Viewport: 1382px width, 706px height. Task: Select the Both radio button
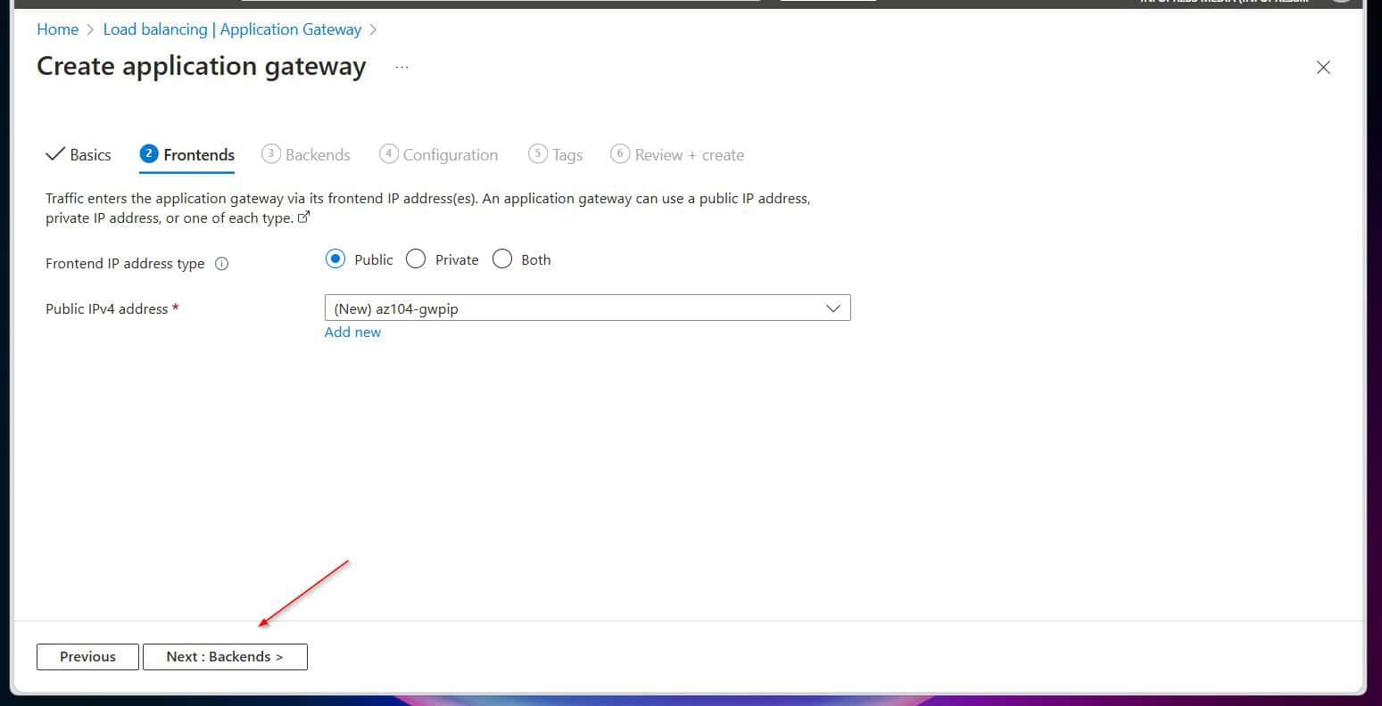(x=502, y=259)
